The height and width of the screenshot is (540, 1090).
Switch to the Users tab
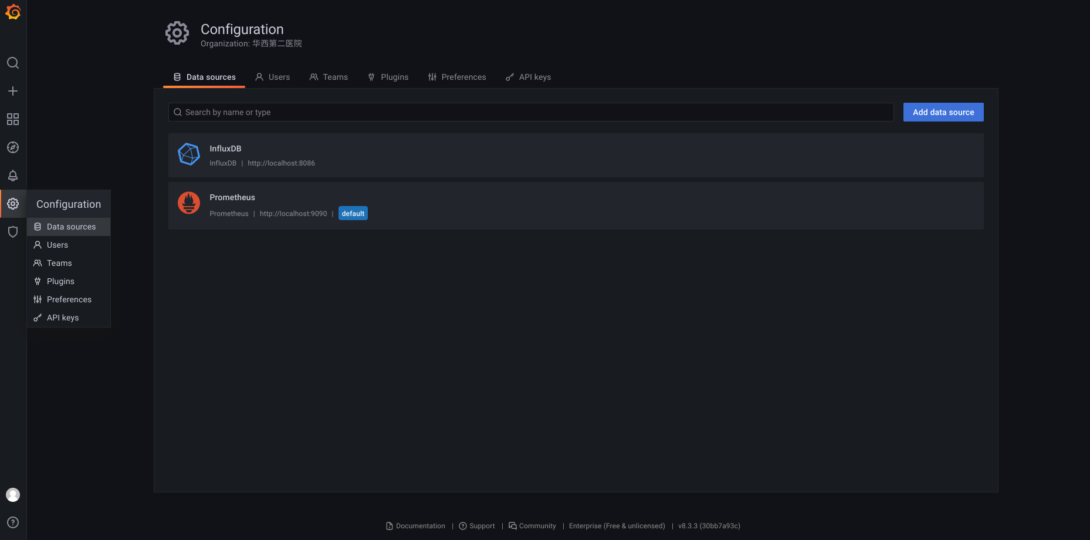pyautogui.click(x=273, y=77)
